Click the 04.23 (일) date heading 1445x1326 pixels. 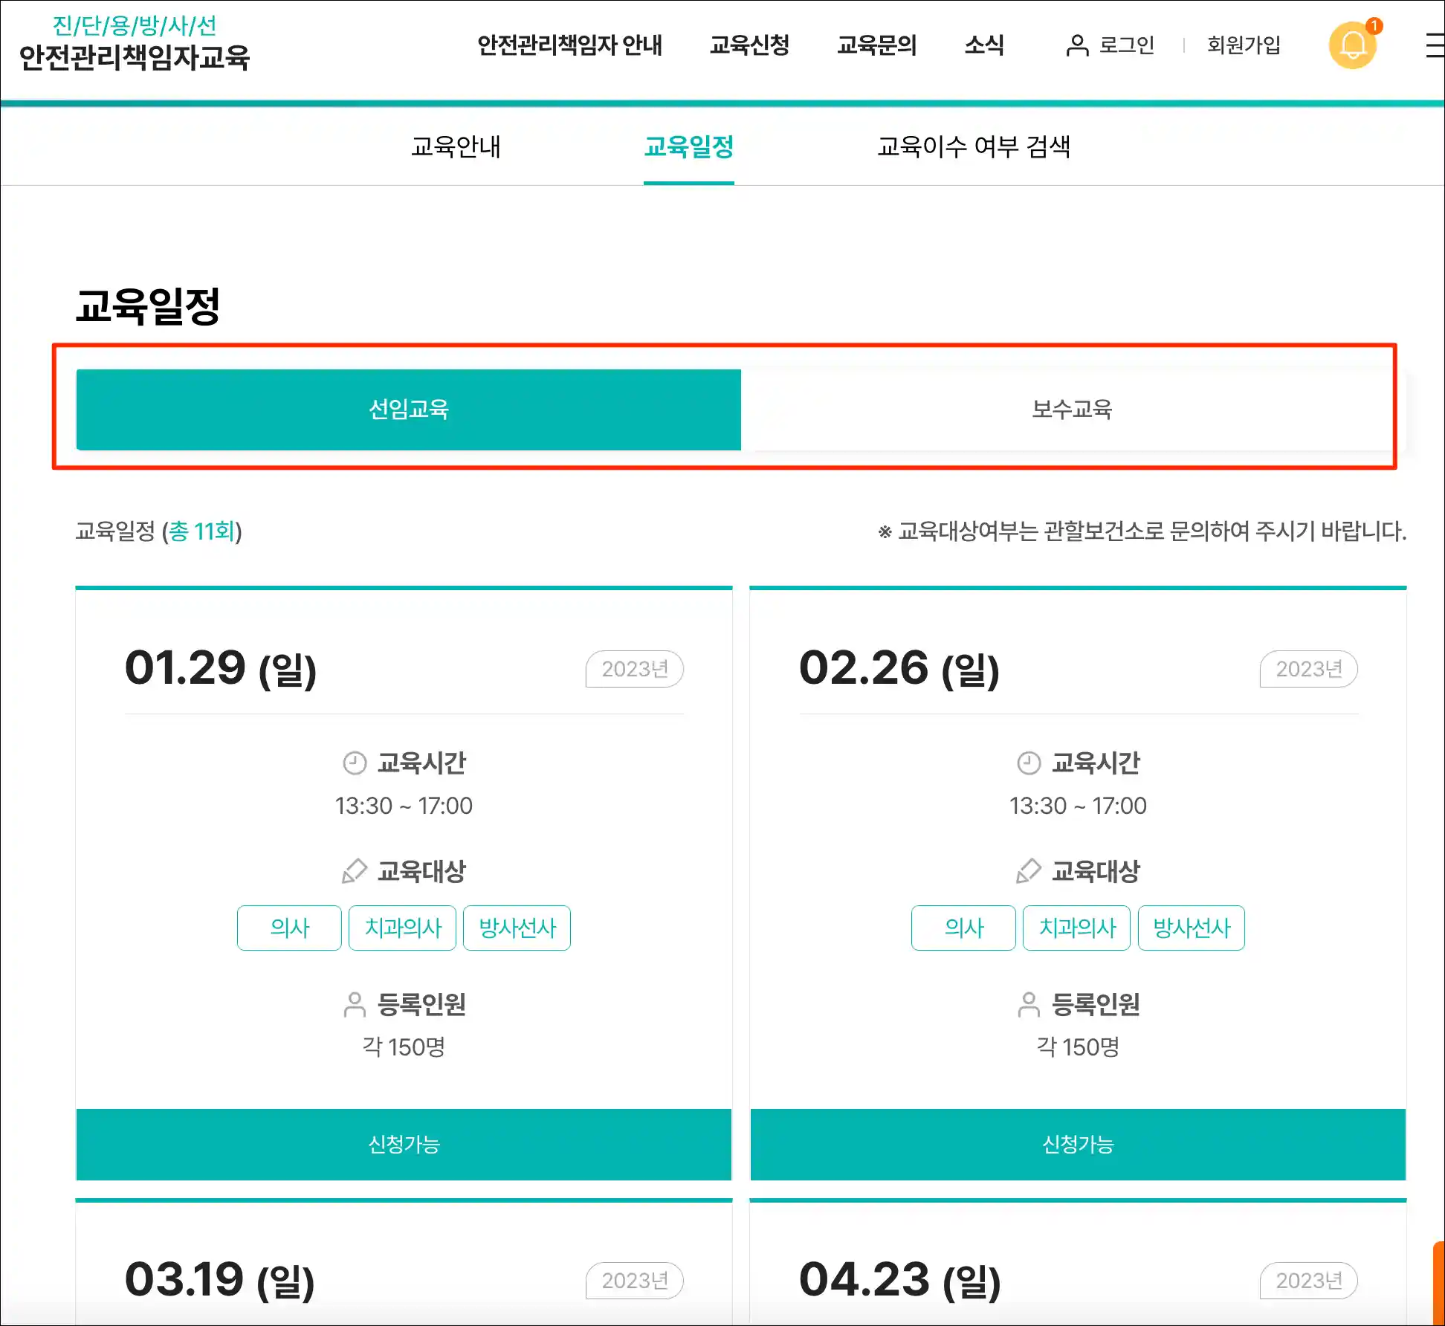[x=900, y=1280]
